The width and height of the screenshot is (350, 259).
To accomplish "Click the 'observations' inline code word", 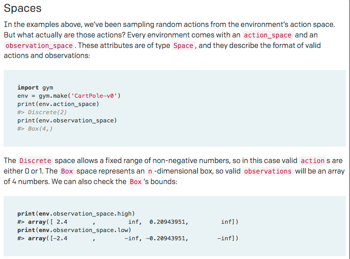I will (x=268, y=171).
